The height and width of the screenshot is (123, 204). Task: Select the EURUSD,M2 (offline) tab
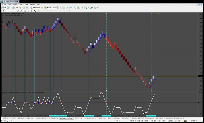click(x=66, y=118)
